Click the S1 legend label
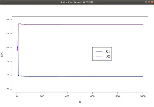This screenshot has width=154, height=107. tap(108, 52)
